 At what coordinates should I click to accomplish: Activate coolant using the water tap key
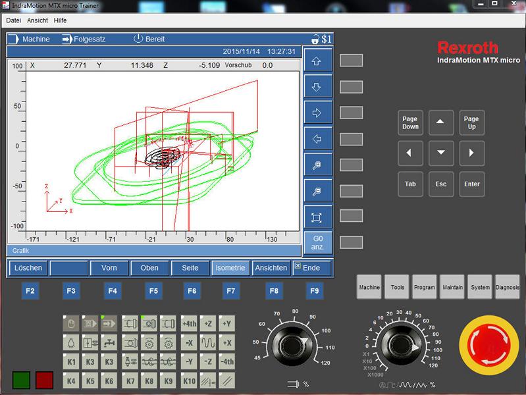pyautogui.click(x=109, y=343)
